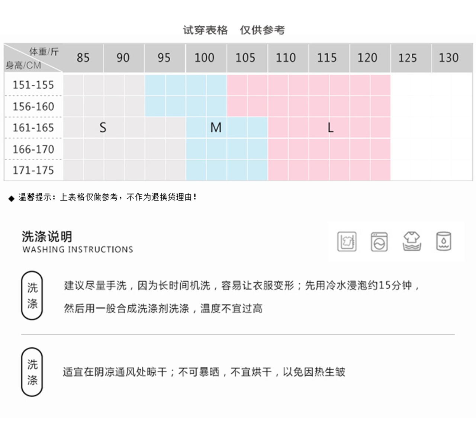Click the black diamond bullet before 温馨提示

[11, 198]
